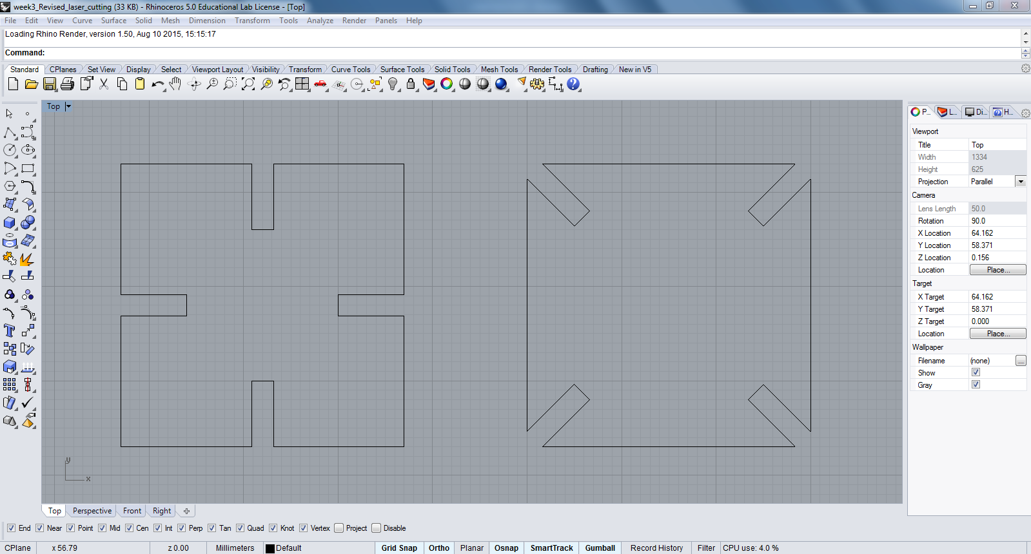Image resolution: width=1031 pixels, height=554 pixels.
Task: Open the Analyze menu
Action: (320, 21)
